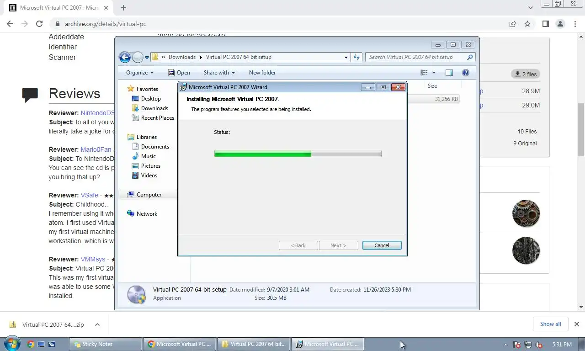Click Open in Explorer toolbar

click(x=179, y=72)
